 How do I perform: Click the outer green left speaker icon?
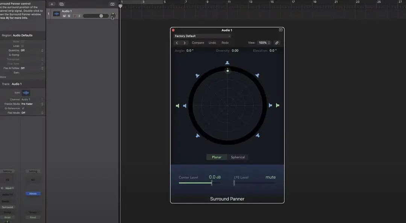pos(177,105)
